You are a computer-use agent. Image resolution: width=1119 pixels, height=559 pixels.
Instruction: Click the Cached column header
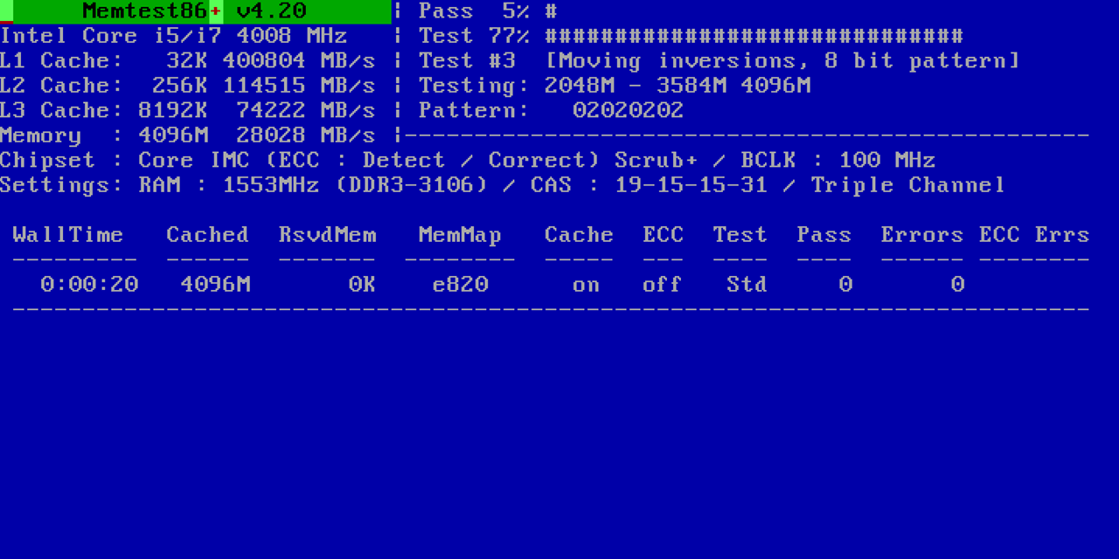click(x=208, y=235)
